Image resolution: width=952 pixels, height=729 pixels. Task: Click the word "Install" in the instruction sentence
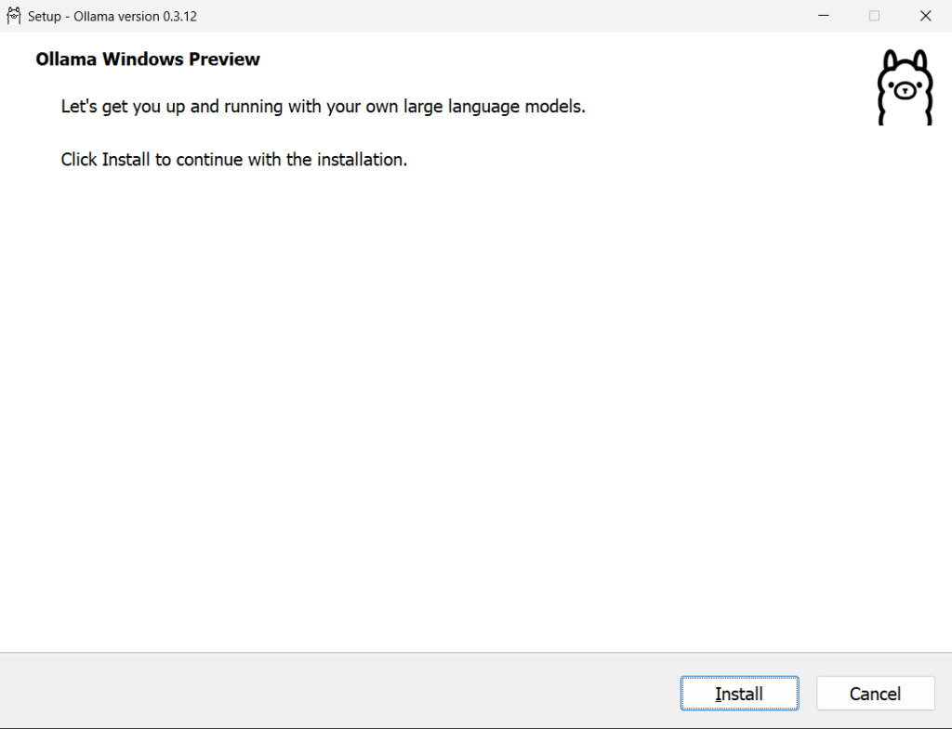click(126, 160)
